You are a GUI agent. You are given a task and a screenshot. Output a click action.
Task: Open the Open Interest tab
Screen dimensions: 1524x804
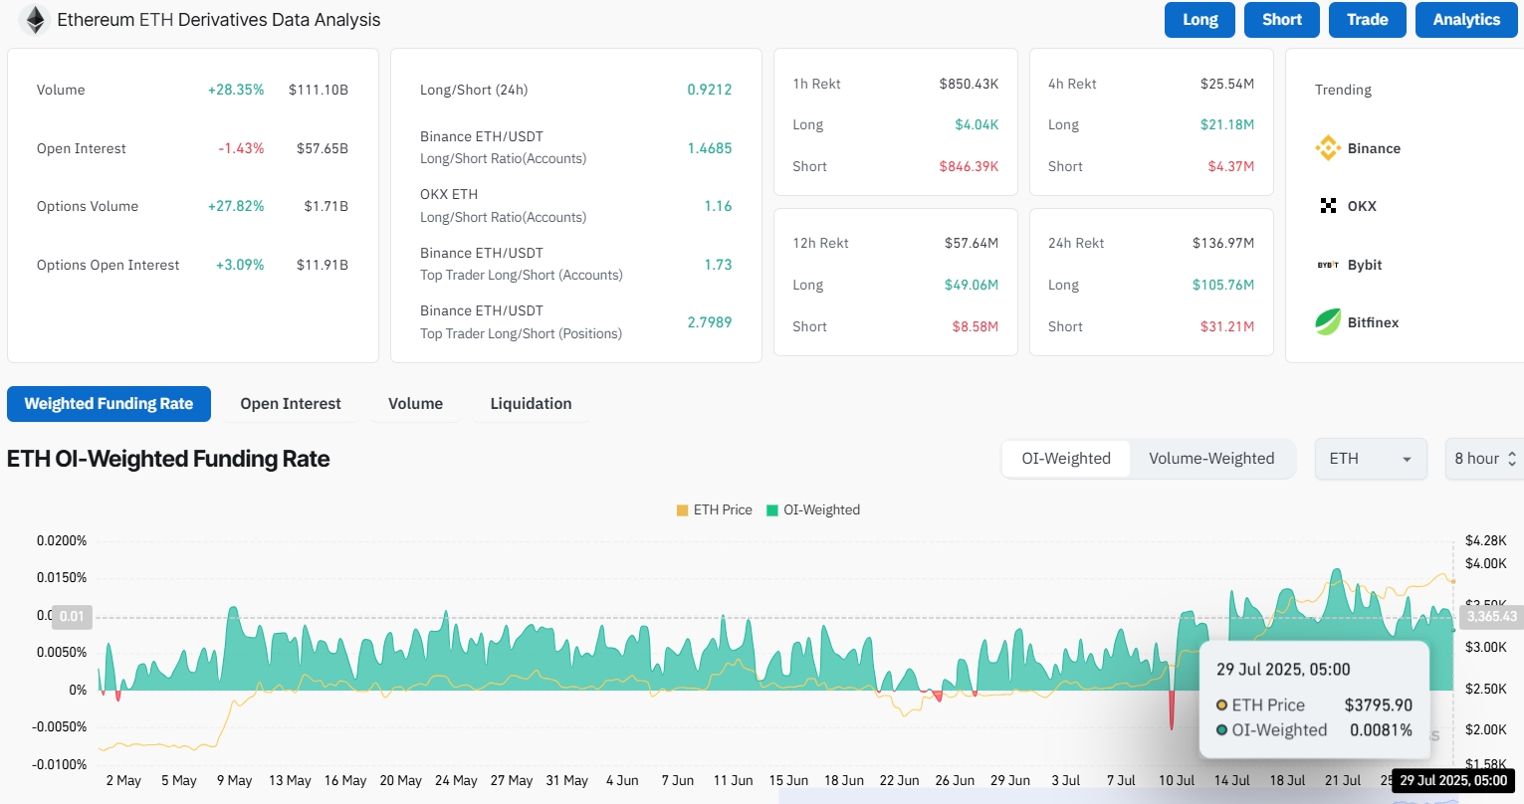(x=291, y=404)
